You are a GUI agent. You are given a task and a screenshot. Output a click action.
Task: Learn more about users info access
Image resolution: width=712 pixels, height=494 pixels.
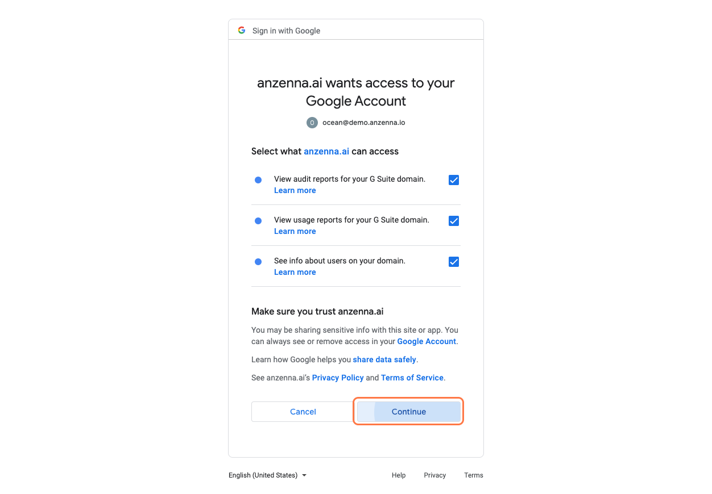(295, 273)
